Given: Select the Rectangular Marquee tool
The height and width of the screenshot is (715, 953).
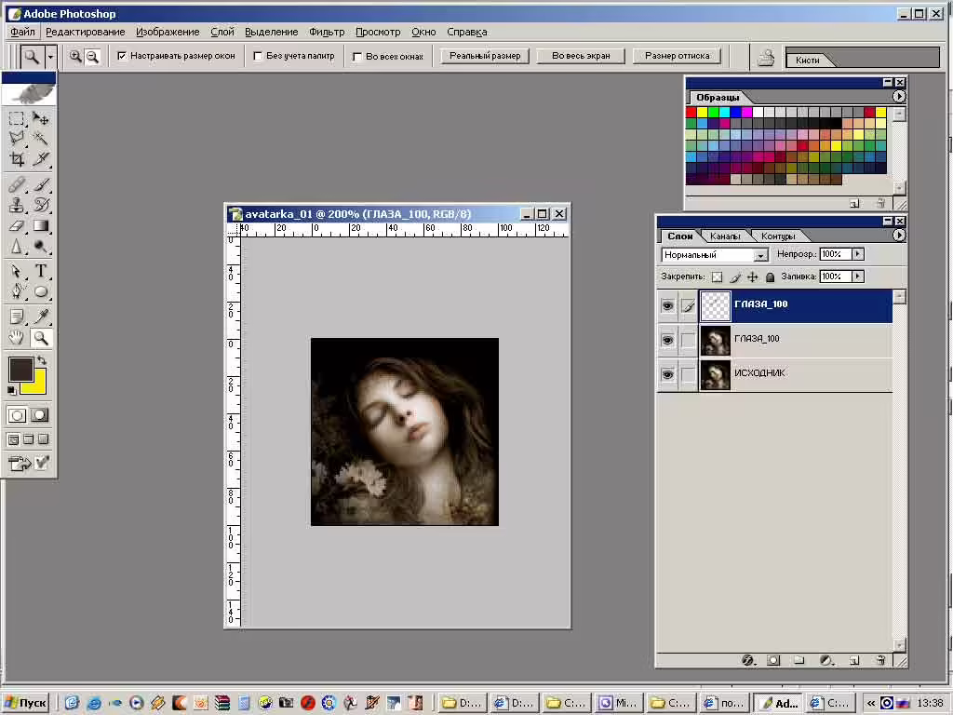Looking at the screenshot, I should point(17,118).
